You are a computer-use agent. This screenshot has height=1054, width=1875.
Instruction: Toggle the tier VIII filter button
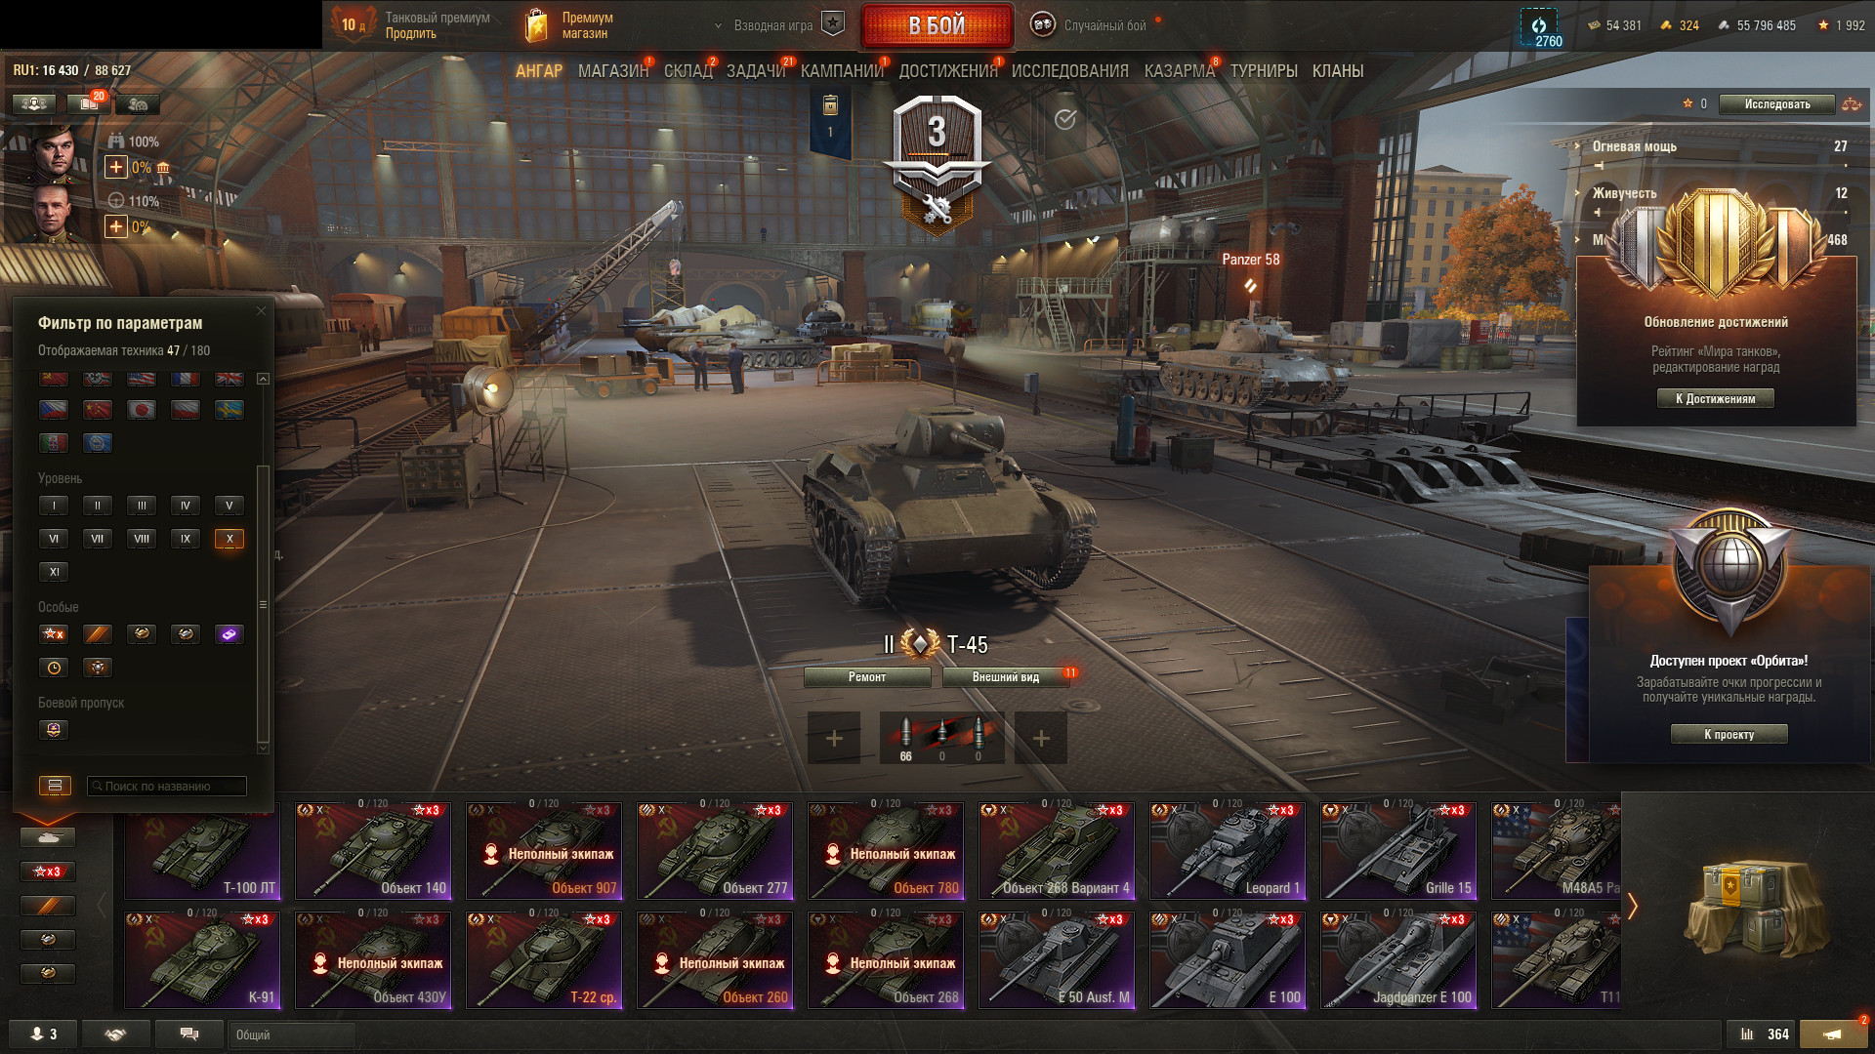pos(142,539)
